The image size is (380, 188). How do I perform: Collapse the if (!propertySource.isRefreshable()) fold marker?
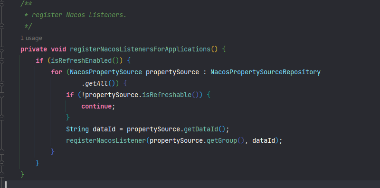(x=2, y=95)
